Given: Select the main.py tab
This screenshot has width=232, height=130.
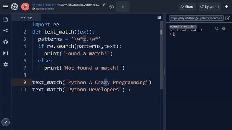Looking at the screenshot, I should tap(26, 17).
